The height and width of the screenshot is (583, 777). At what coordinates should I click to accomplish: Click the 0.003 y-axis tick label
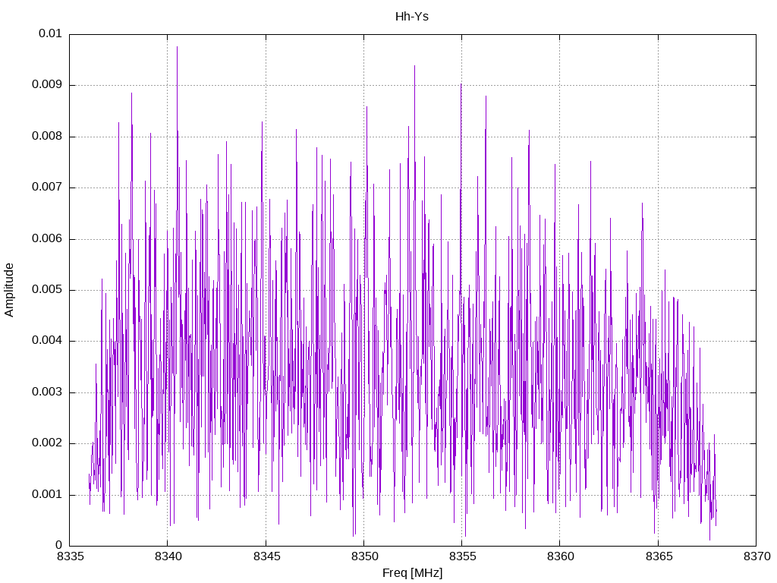(47, 392)
